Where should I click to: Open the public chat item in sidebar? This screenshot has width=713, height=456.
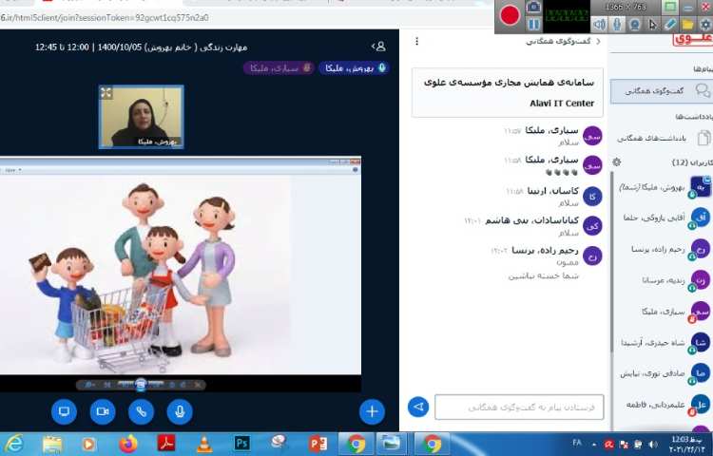[x=661, y=91]
